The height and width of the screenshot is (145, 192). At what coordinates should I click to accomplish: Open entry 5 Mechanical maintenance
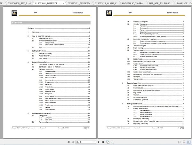[x=59, y=113]
